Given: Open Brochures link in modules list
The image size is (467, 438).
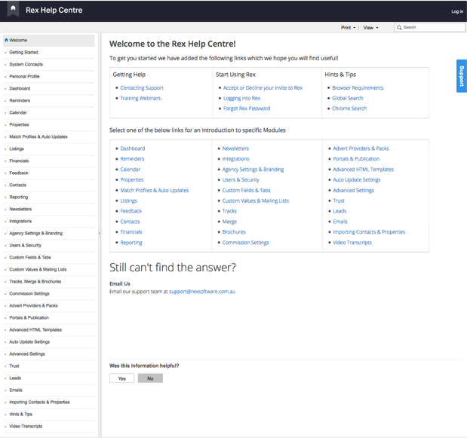Looking at the screenshot, I should coord(234,232).
